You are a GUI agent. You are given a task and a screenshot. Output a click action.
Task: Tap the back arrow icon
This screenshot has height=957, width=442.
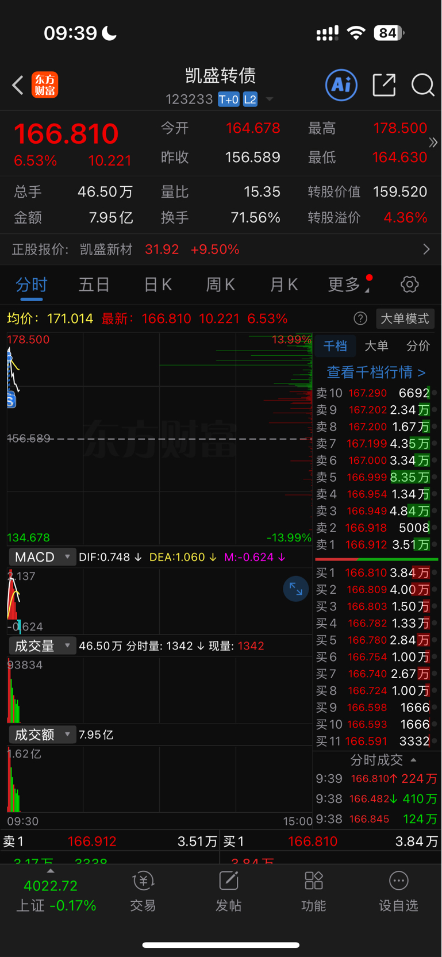[18, 85]
